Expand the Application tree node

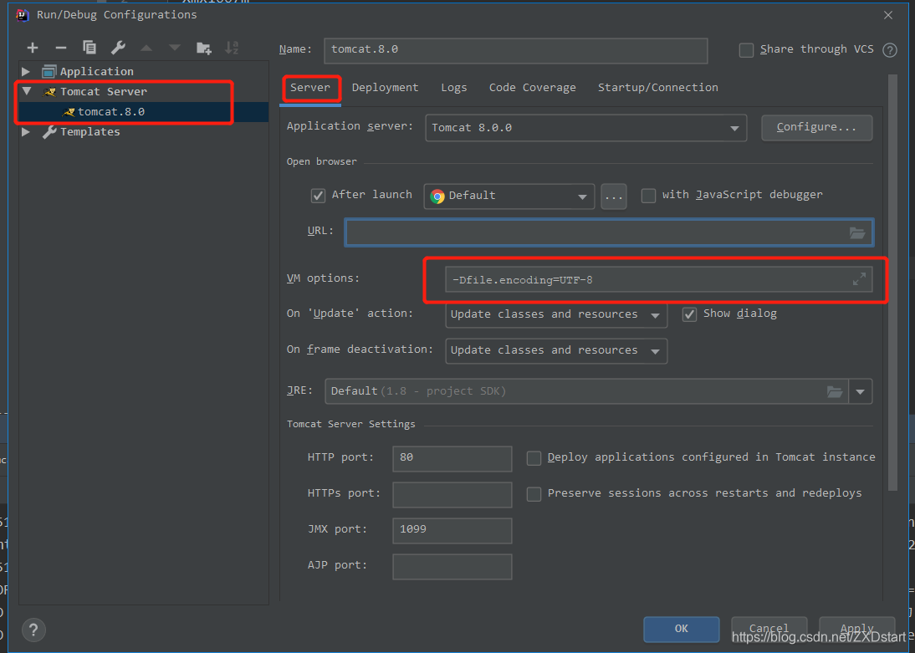point(26,71)
